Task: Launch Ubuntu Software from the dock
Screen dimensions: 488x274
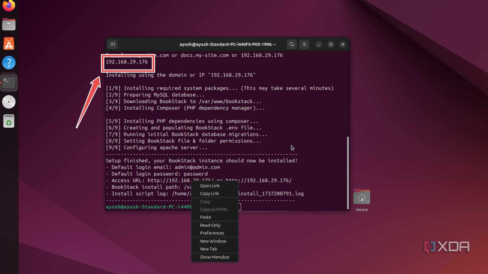Action: coord(9,43)
